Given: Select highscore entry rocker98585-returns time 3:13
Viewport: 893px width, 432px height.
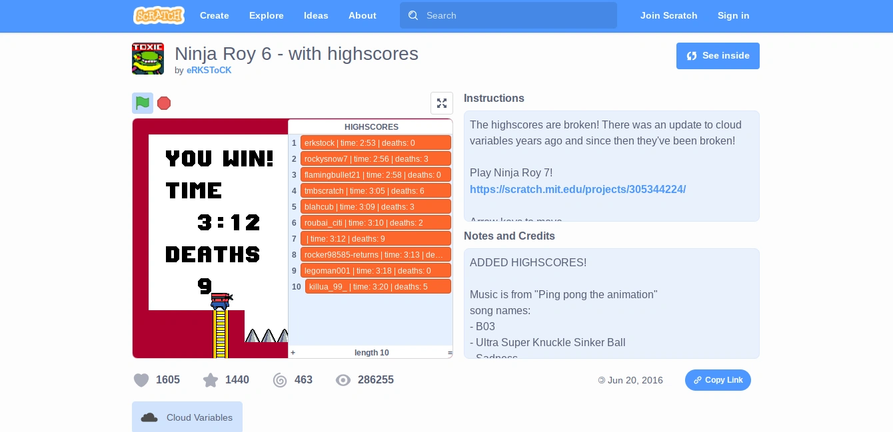Looking at the screenshot, I should (376, 255).
